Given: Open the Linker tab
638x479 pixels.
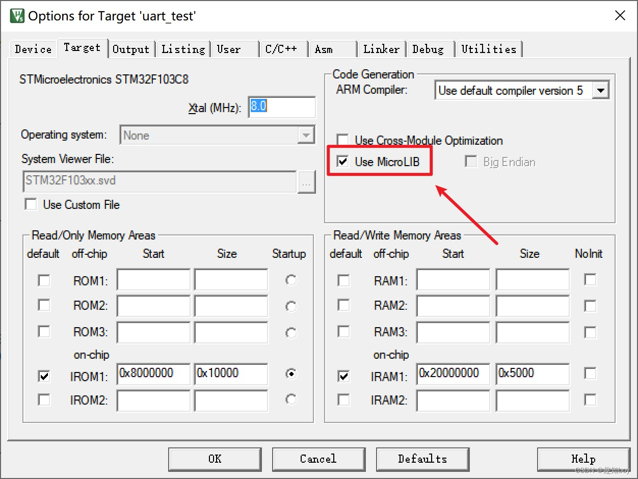Looking at the screenshot, I should pos(382,49).
